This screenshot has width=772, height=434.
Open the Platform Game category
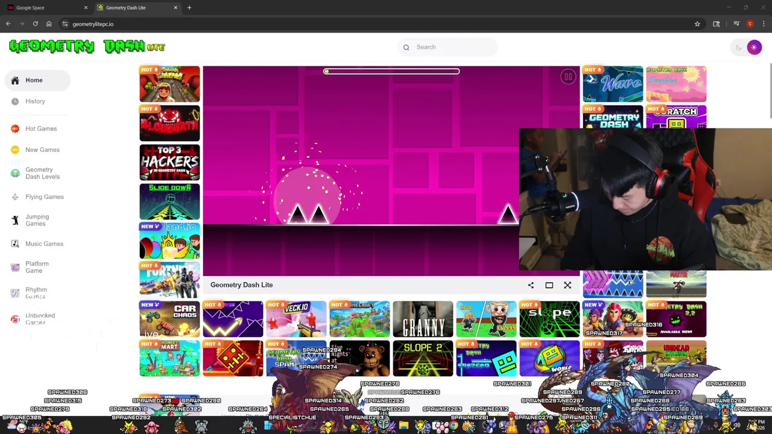point(37,267)
